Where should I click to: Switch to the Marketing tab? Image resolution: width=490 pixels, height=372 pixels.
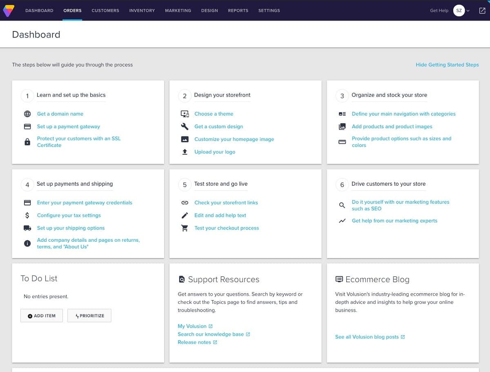click(x=178, y=10)
